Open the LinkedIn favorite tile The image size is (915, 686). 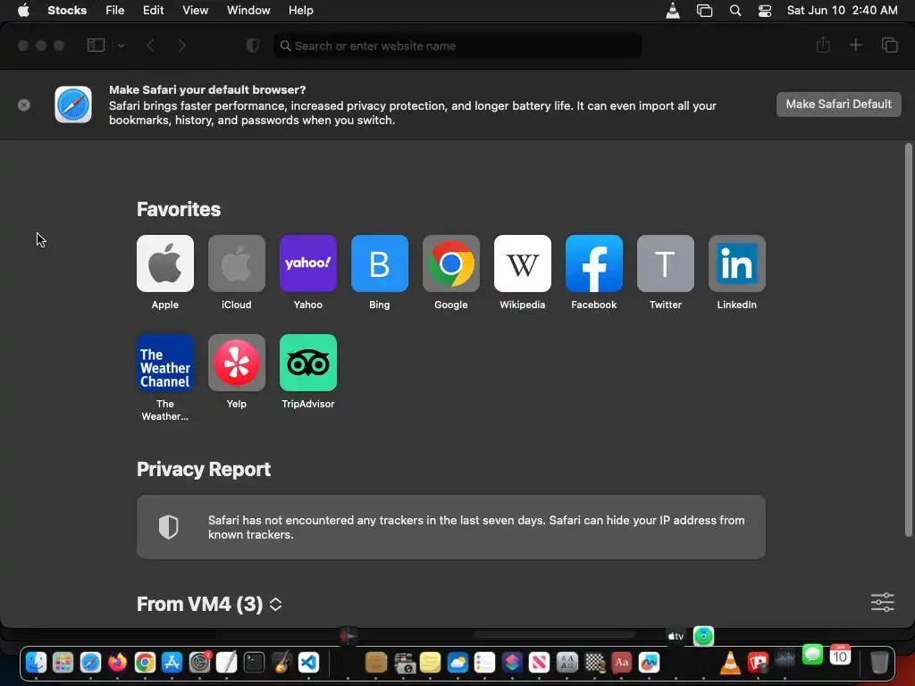tap(737, 264)
